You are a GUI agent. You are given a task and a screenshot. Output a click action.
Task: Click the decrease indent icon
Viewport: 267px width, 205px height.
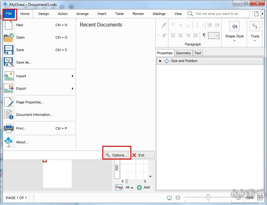tap(217, 25)
